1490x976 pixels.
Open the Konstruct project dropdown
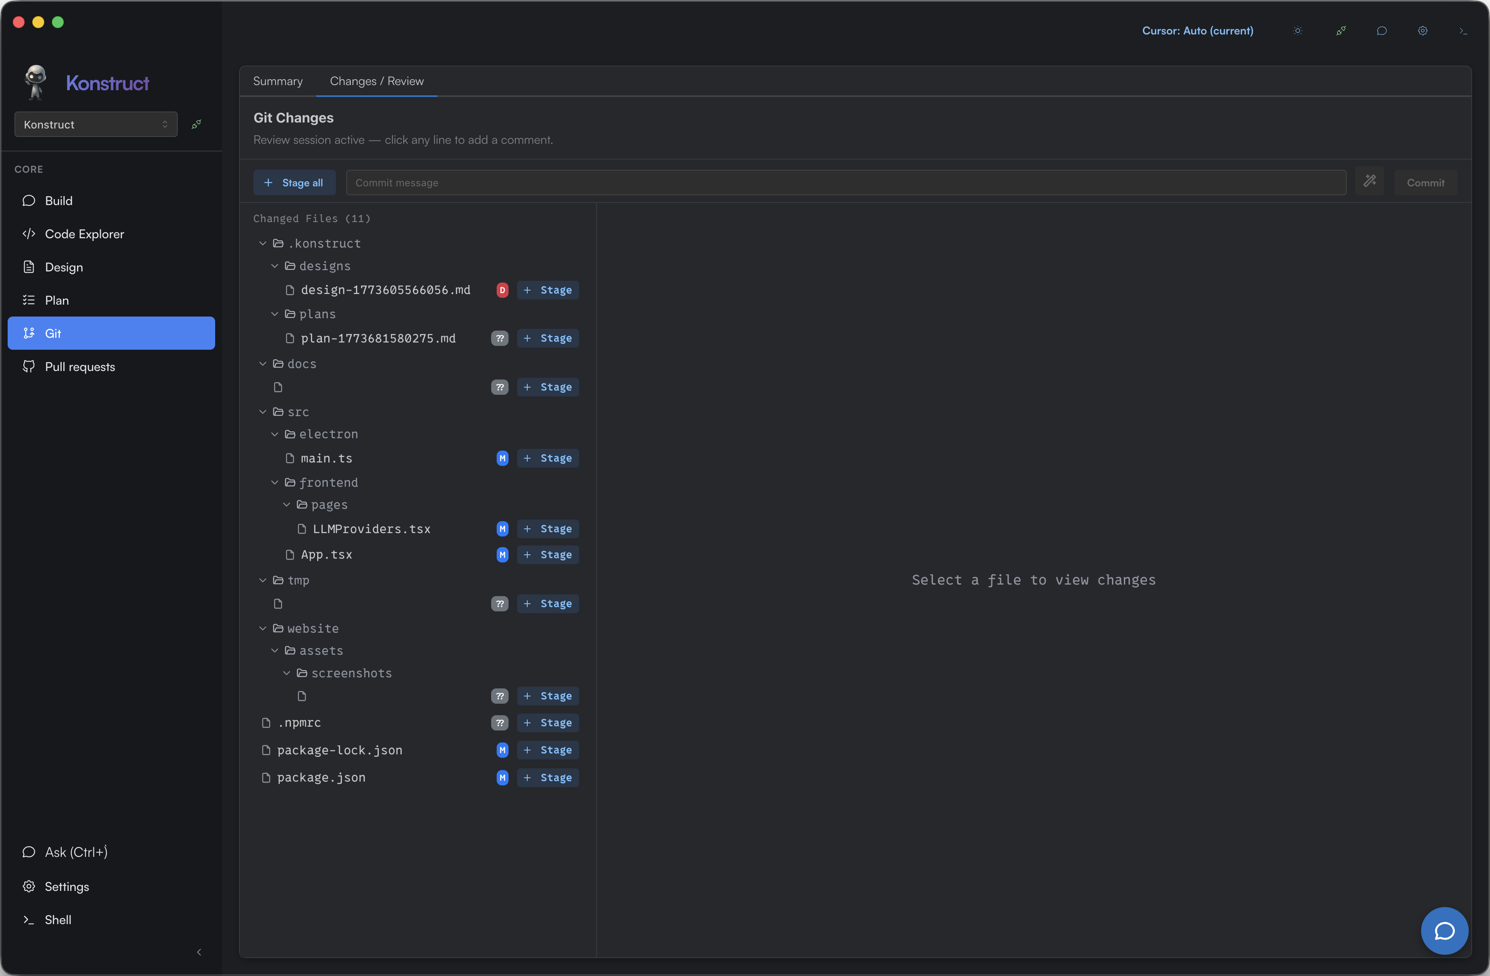96,124
